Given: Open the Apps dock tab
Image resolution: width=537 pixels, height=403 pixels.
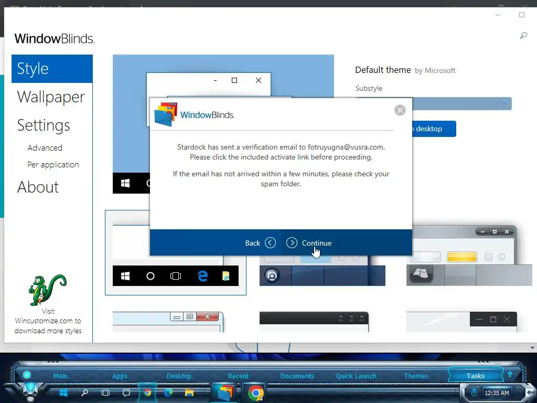Looking at the screenshot, I should pos(120,376).
